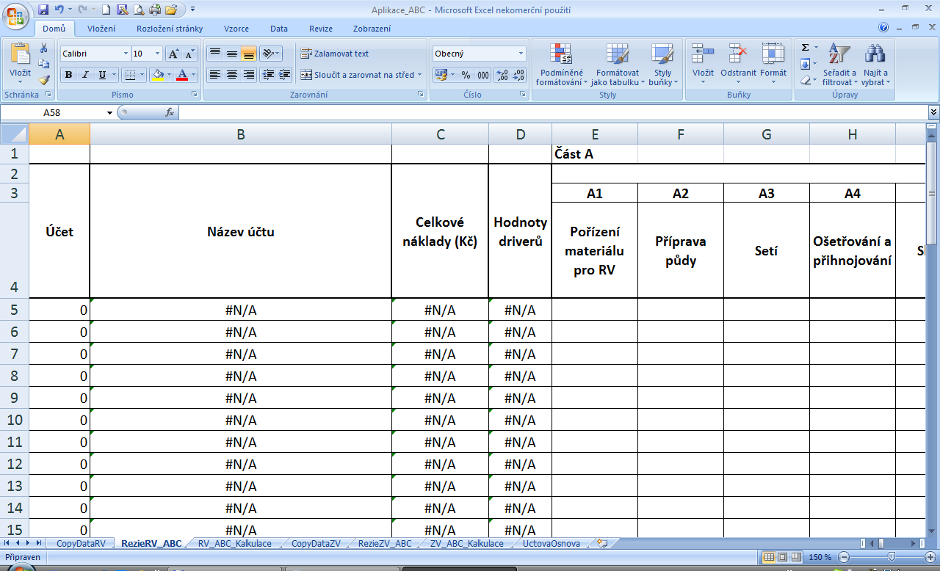Click the insert function fx button
This screenshot has height=571, width=940.
(170, 112)
